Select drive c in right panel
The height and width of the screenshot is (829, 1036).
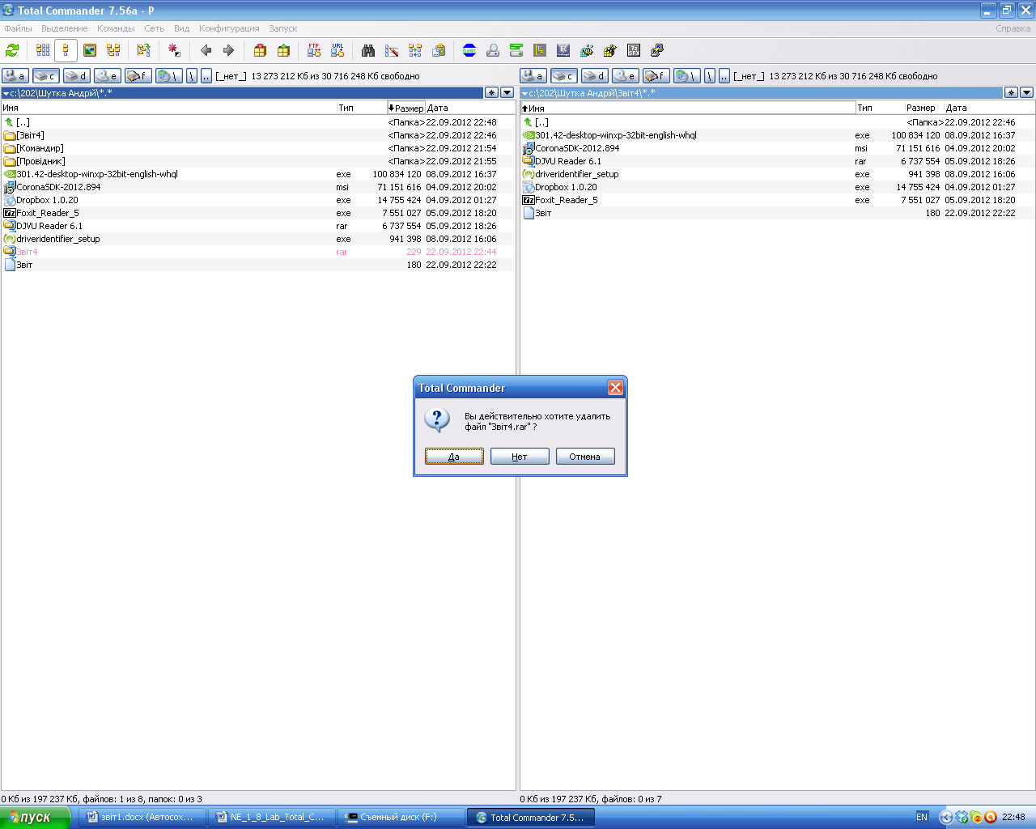pos(563,76)
